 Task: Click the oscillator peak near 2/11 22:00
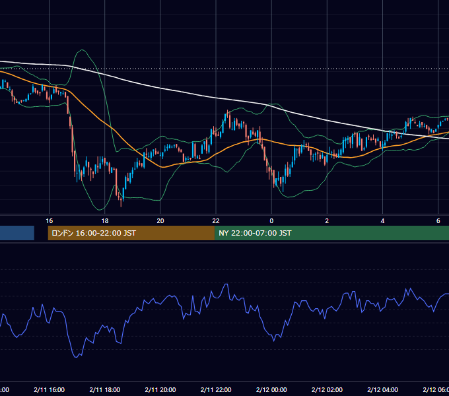tap(226, 284)
